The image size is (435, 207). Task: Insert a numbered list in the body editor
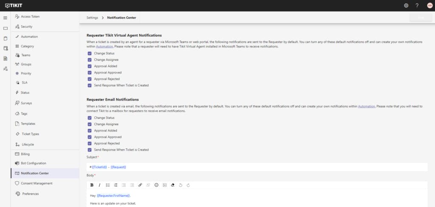(116, 185)
